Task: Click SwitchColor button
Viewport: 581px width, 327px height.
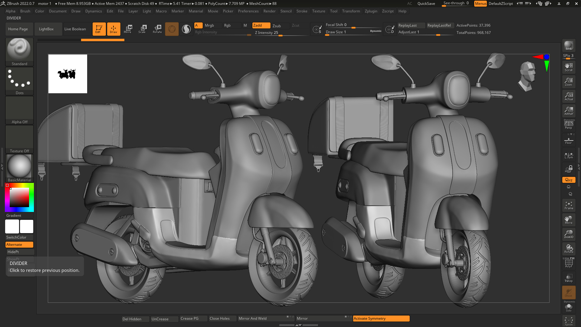Action: coord(19,237)
